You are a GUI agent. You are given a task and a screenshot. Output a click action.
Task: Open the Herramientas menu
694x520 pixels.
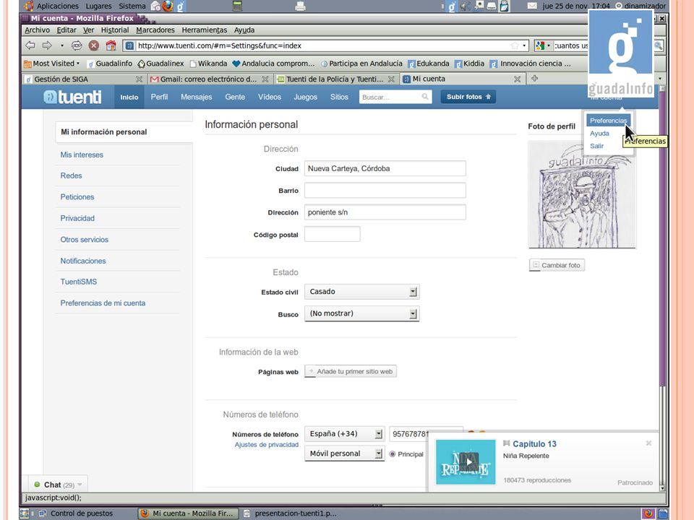point(205,30)
